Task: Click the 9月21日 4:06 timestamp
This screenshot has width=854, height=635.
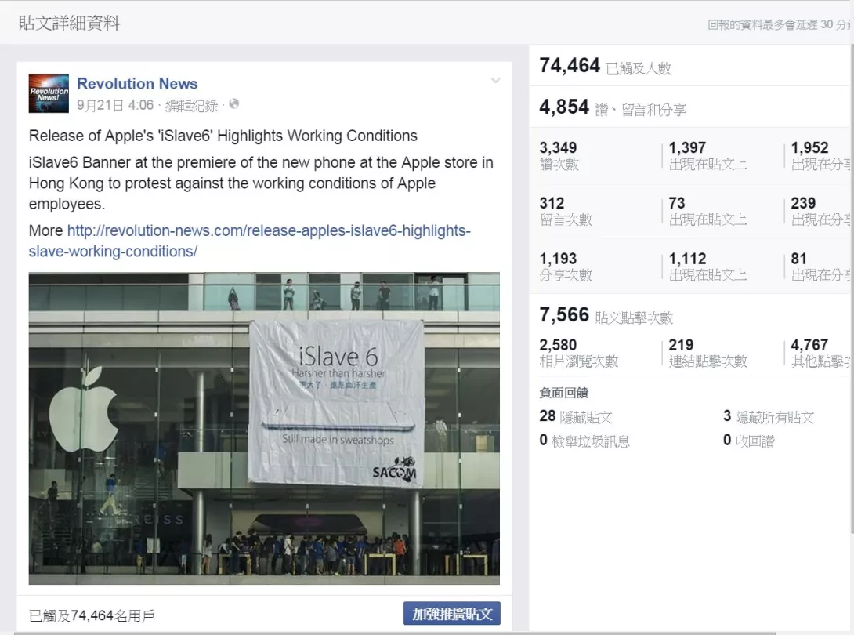Action: coord(115,104)
